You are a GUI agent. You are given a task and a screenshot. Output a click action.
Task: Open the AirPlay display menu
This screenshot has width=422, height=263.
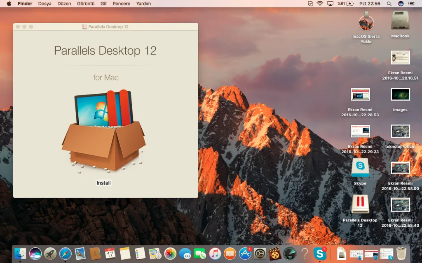tap(330, 4)
